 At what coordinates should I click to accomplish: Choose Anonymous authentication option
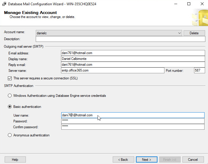click(10, 135)
